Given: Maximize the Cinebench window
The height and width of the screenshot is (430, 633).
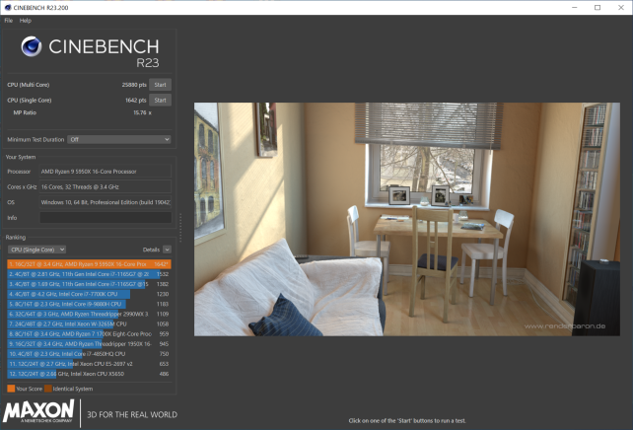Looking at the screenshot, I should [598, 7].
